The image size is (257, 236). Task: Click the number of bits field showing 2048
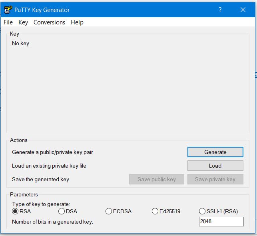[x=221, y=222]
